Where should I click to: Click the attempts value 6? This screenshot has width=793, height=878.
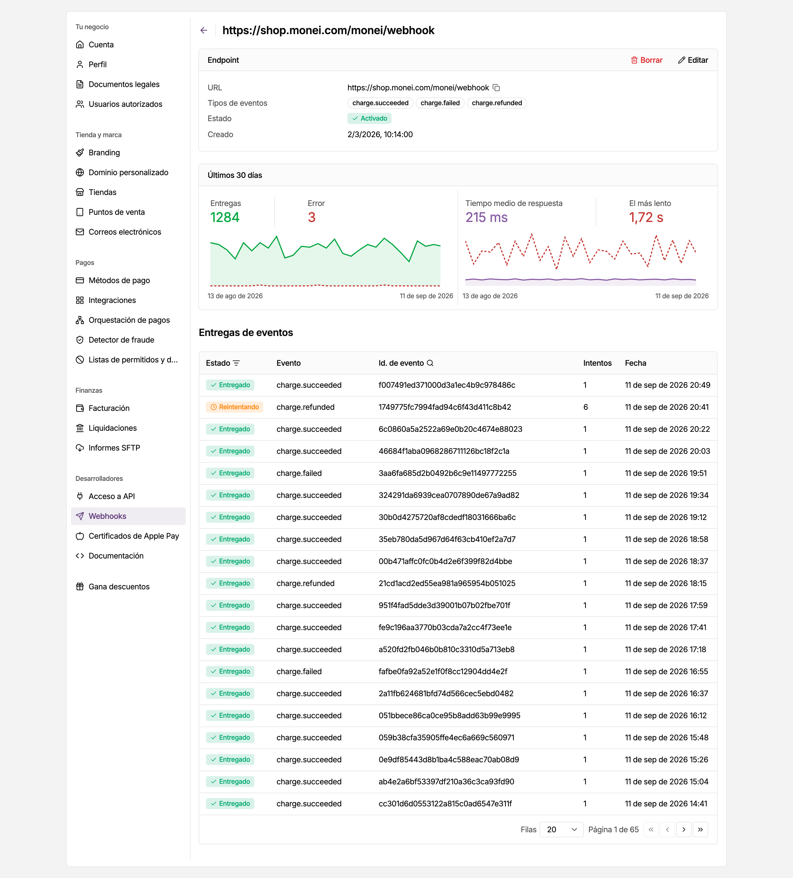coord(586,407)
